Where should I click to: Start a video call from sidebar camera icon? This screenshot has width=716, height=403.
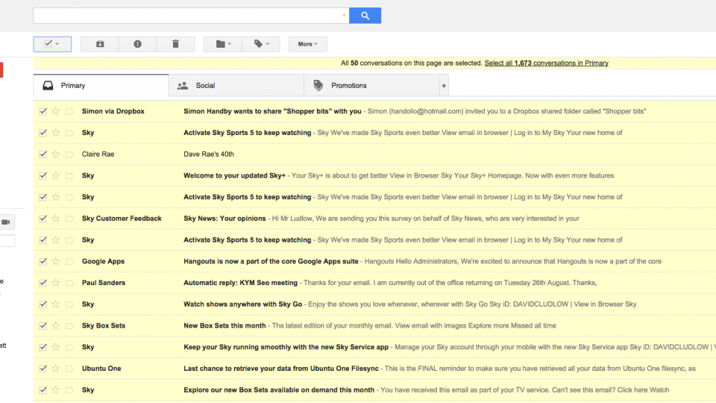(x=6, y=222)
